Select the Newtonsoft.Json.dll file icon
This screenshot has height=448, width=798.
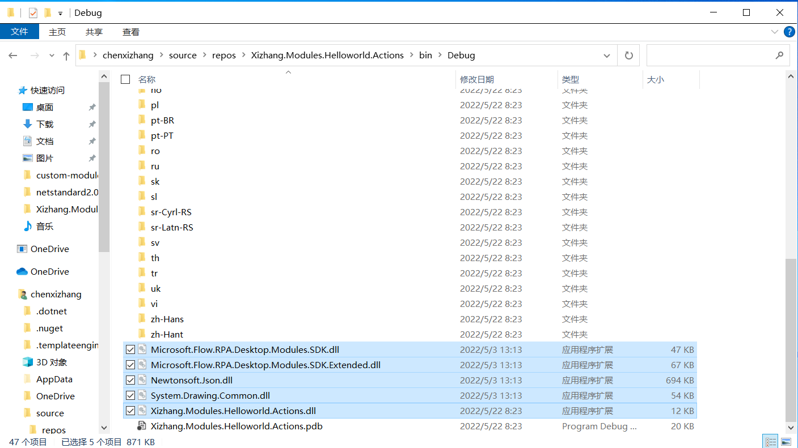coord(142,380)
